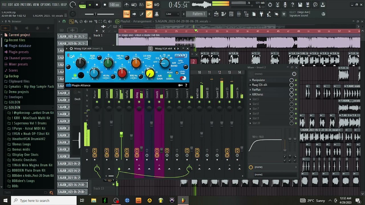Image resolution: width=365 pixels, height=205 pixels.
Task: Open the Mixer view icon in toolbar
Action: pyautogui.click(x=239, y=14)
